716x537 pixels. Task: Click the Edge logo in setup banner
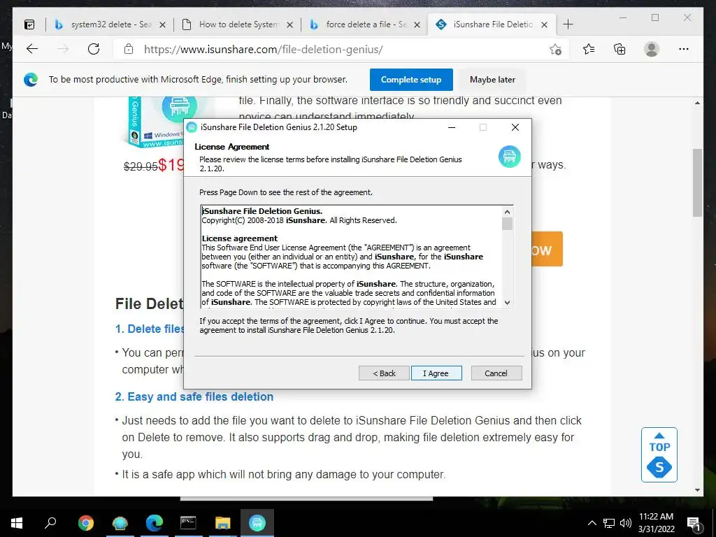[x=31, y=80]
